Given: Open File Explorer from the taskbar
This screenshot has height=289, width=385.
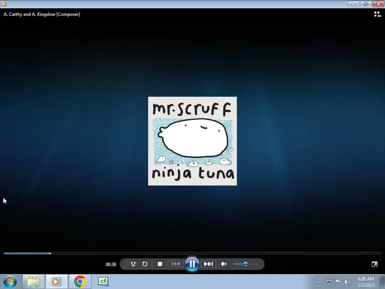Looking at the screenshot, I should [x=33, y=281].
